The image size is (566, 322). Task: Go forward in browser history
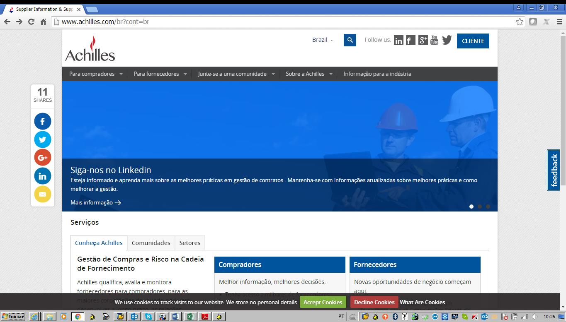(x=19, y=22)
